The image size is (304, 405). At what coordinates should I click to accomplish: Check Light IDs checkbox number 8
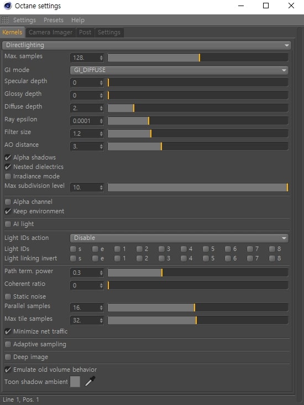(x=272, y=249)
